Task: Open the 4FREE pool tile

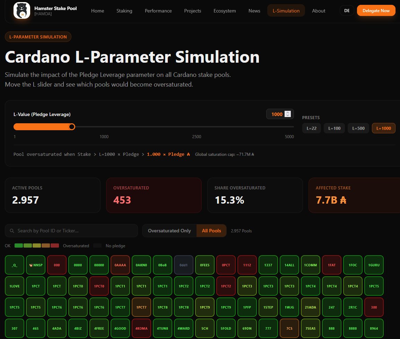Action: [99, 328]
